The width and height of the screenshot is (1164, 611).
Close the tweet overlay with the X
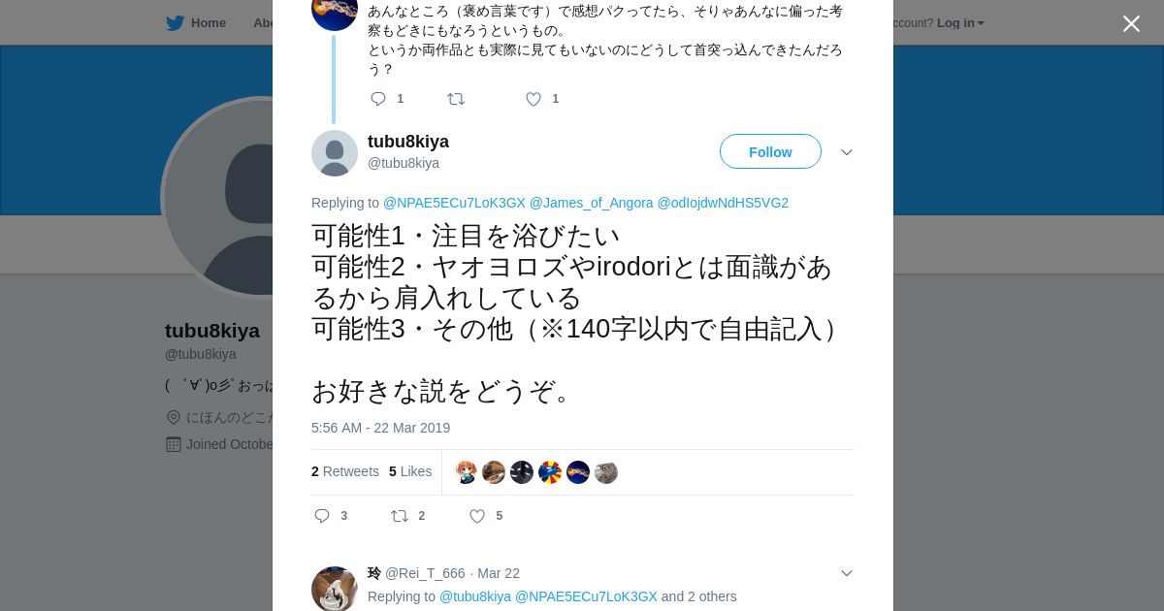click(x=1131, y=23)
